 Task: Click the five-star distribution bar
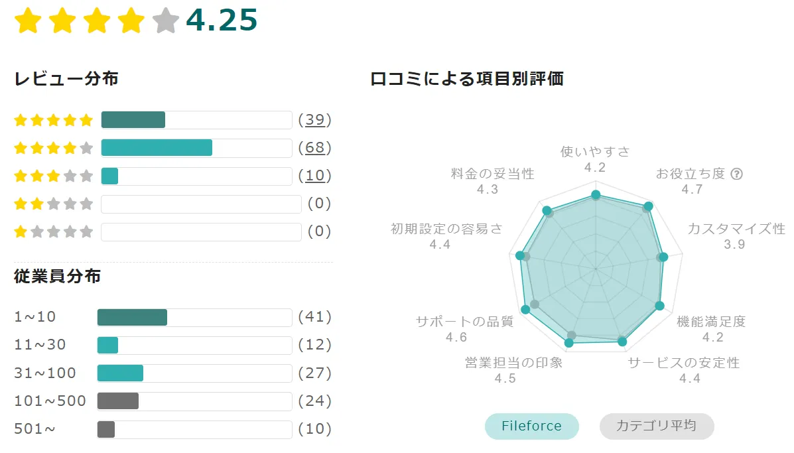133,120
